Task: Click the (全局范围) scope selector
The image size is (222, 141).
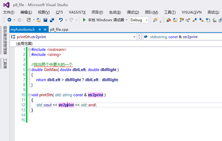Action: pos(24,44)
